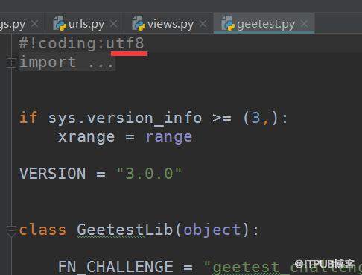Close the urls.py tab
The height and width of the screenshot is (275, 362).
(113, 24)
